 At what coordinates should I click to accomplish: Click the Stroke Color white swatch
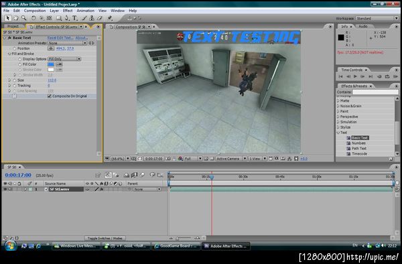[x=51, y=70]
